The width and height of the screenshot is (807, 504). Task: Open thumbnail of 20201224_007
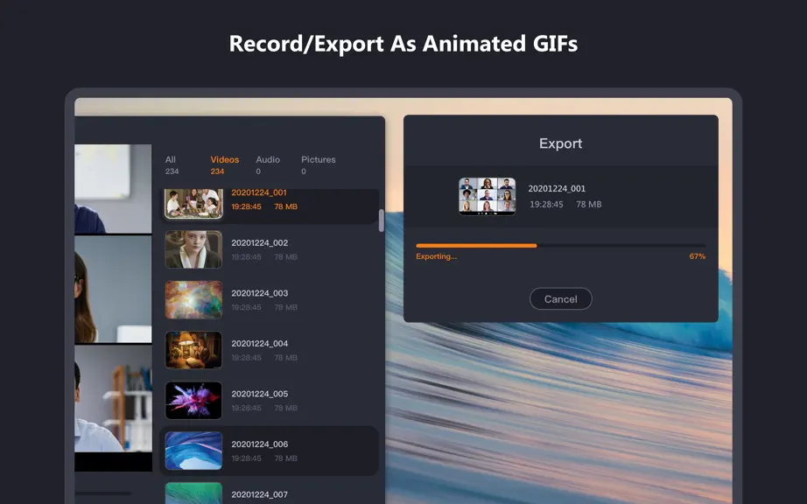click(x=193, y=493)
